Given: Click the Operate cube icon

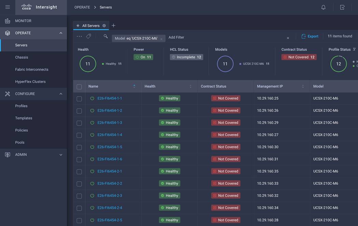Looking at the screenshot, I should tap(8, 33).
